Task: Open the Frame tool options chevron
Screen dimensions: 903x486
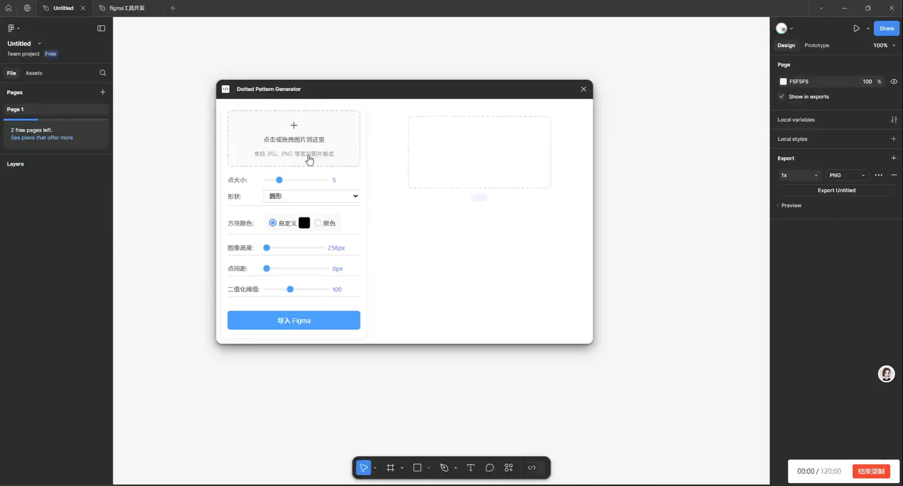Action: 402,468
